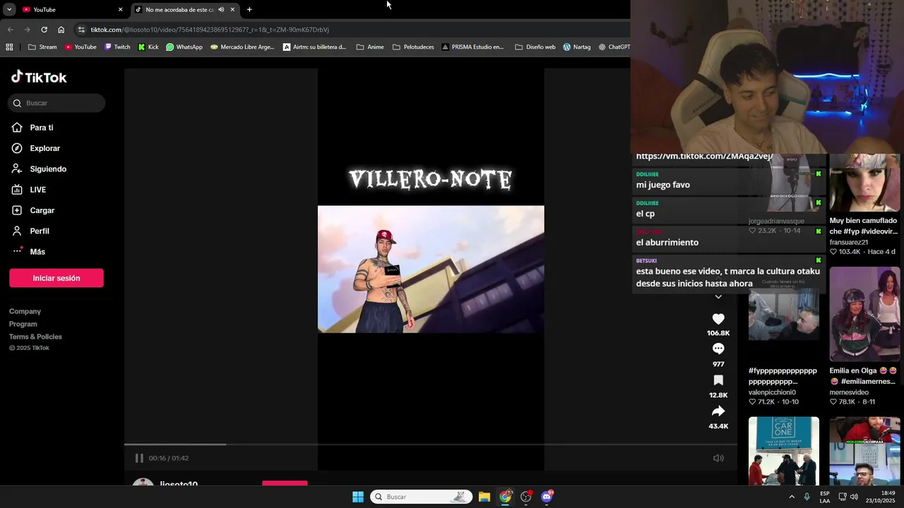Viewport: 904px width, 508px height.
Task: Open the Nartag bookmark
Action: coord(576,47)
